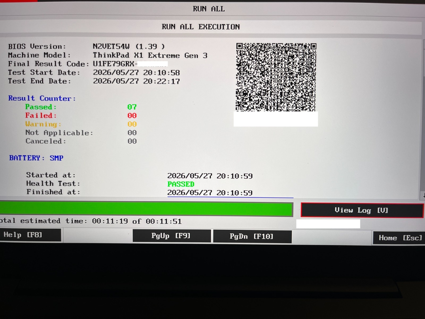Open the View Log [V] button

362,210
